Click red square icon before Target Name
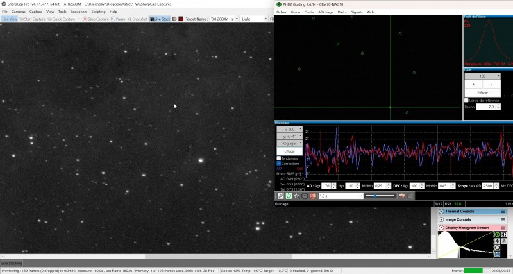 [x=181, y=19]
